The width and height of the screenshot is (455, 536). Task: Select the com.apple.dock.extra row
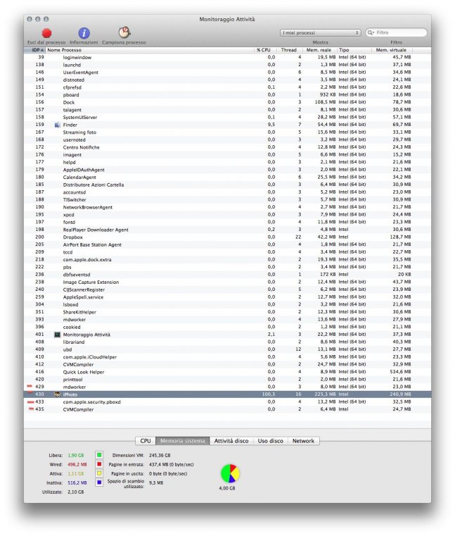point(227,259)
